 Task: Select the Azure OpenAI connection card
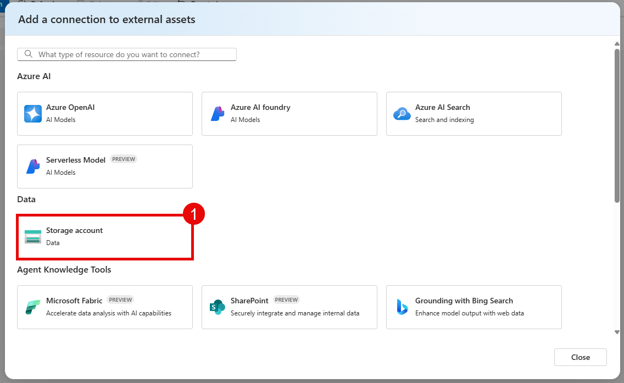tap(104, 113)
